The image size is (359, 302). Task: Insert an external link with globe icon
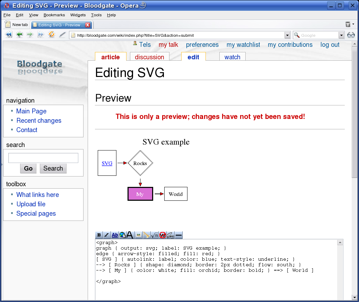123,235
